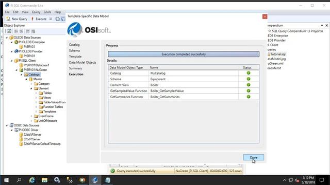Click the New Query toolbar icon

pos(8,19)
